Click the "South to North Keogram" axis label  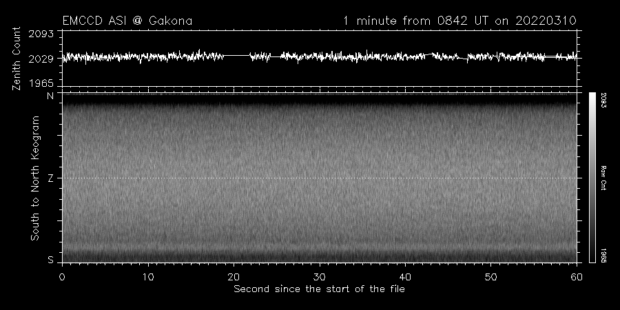click(x=35, y=178)
